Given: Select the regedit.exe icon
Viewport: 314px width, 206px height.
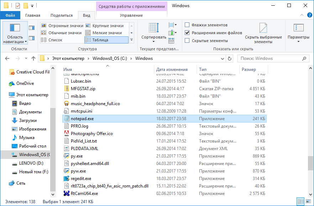Looking at the screenshot, I should point(66,179).
